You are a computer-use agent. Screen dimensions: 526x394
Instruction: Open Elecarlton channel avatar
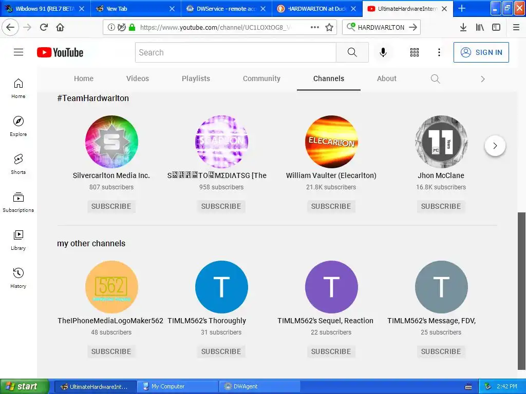[x=331, y=142]
